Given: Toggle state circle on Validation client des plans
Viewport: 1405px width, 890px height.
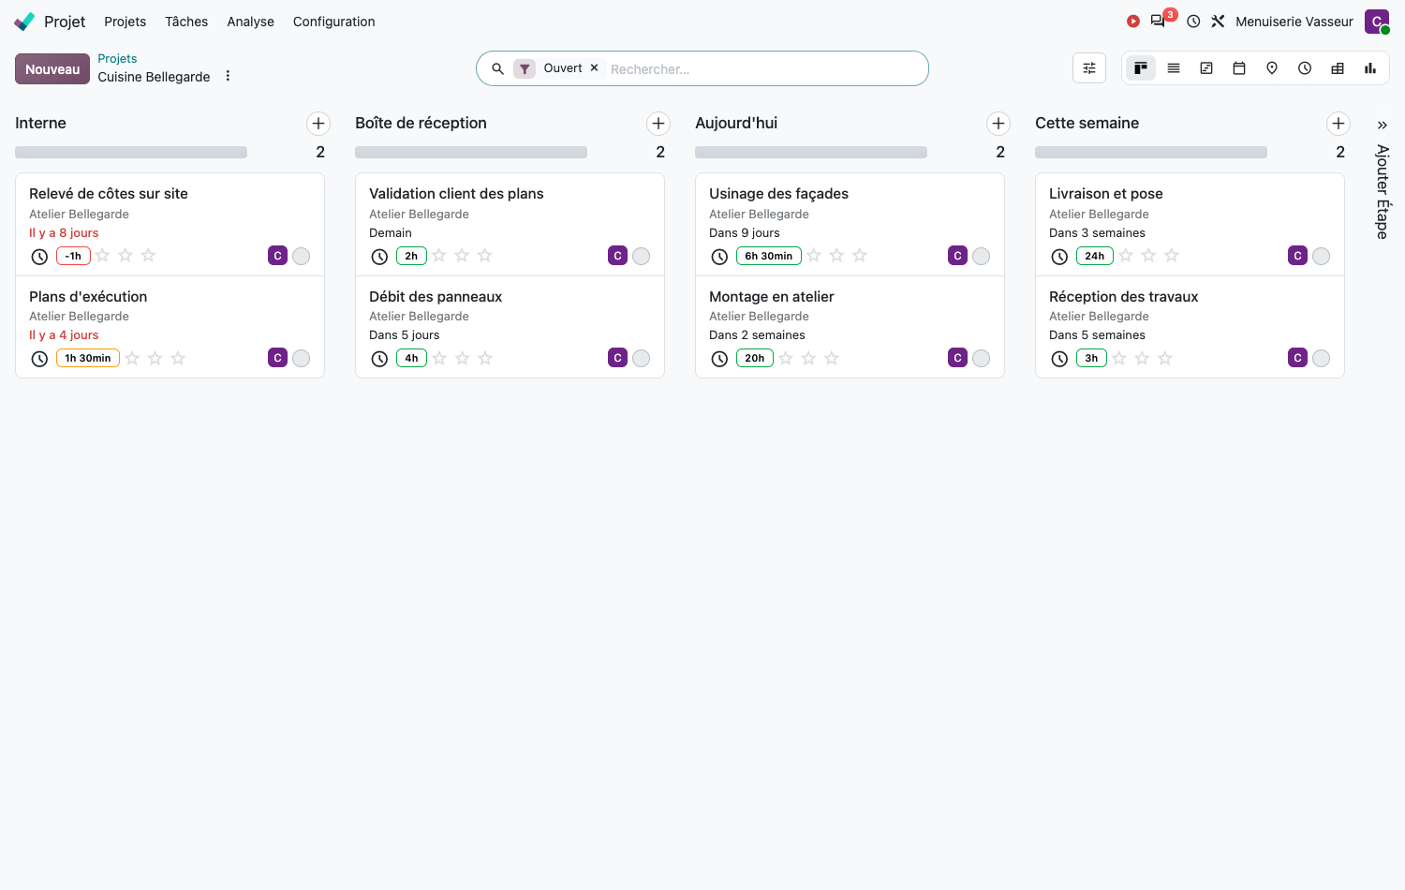Looking at the screenshot, I should (642, 256).
